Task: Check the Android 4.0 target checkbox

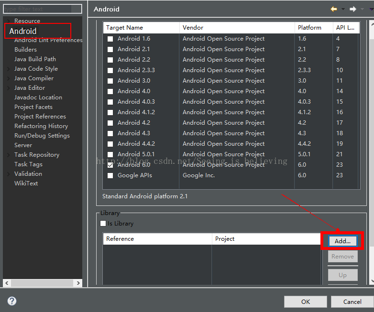Action: pos(110,91)
